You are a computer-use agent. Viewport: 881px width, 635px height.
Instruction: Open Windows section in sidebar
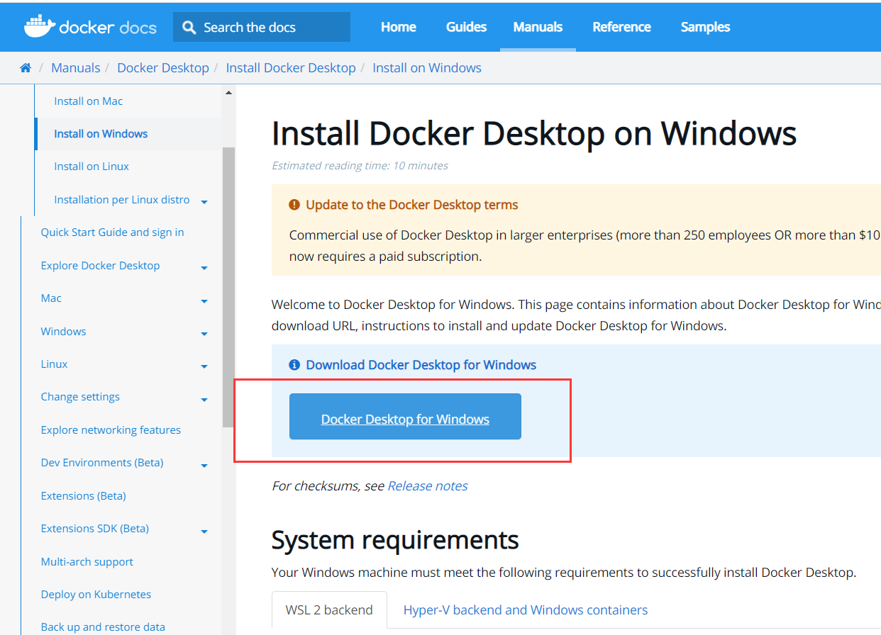63,332
